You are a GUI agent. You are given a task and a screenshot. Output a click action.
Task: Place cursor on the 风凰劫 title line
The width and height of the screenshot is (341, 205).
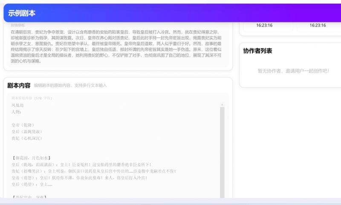pos(17,105)
